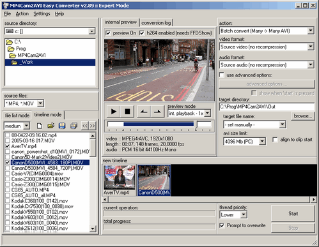Save timeline with the floppy disk icon
The image size is (319, 247).
tap(62, 126)
